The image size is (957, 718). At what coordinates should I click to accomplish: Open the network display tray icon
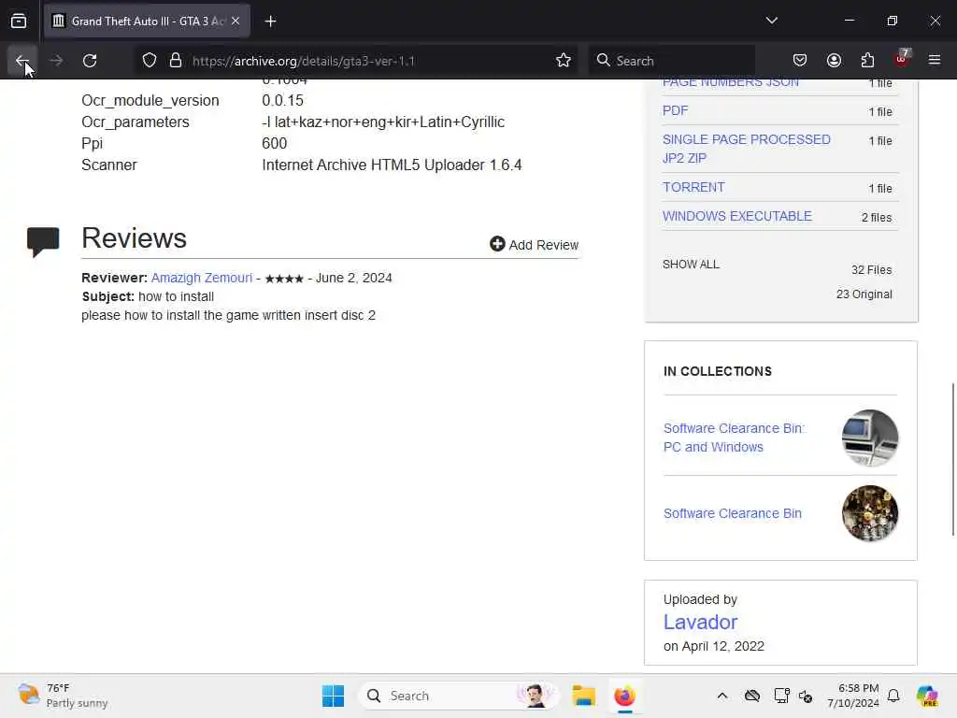coord(781,696)
